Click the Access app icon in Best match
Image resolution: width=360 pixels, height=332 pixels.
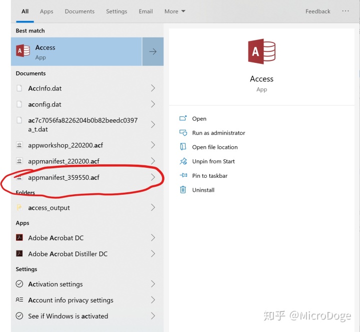[22, 51]
